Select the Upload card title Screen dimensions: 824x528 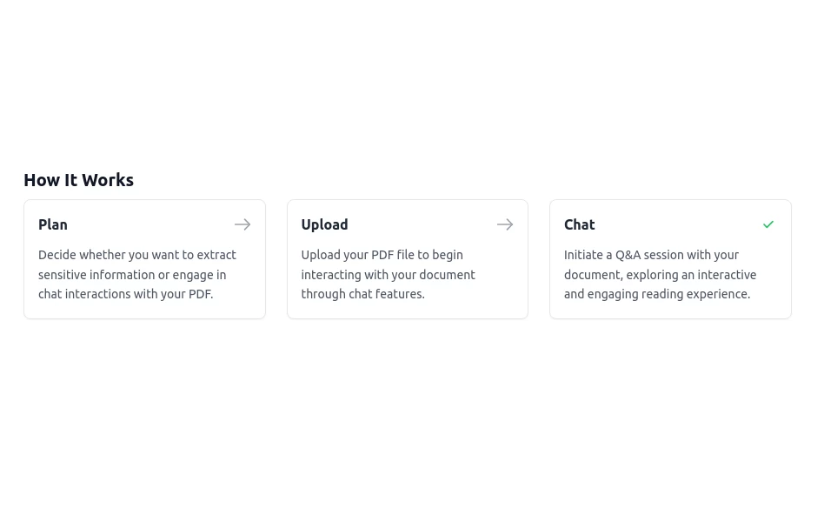324,224
